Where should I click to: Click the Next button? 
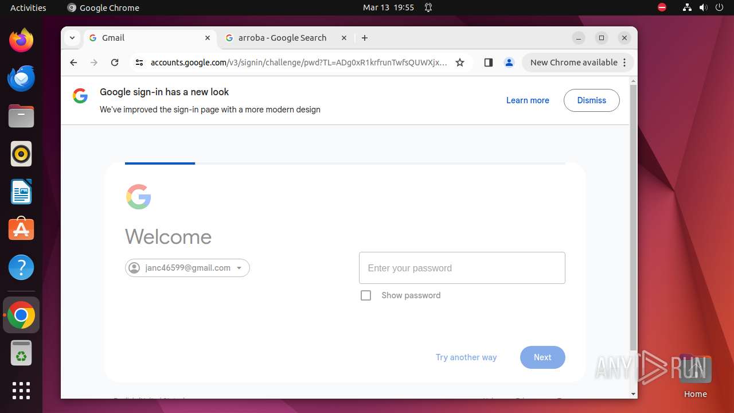point(542,357)
